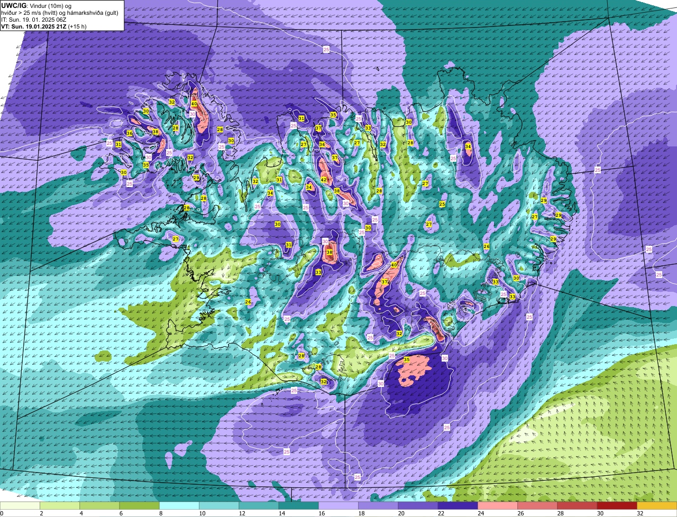Select the 16–18 m/s lavender legend swatch
The width and height of the screenshot is (677, 517).
[338, 506]
